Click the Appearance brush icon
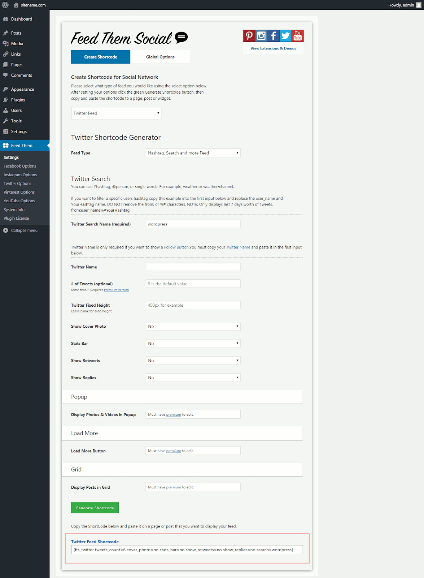The height and width of the screenshot is (578, 424). tap(5, 89)
